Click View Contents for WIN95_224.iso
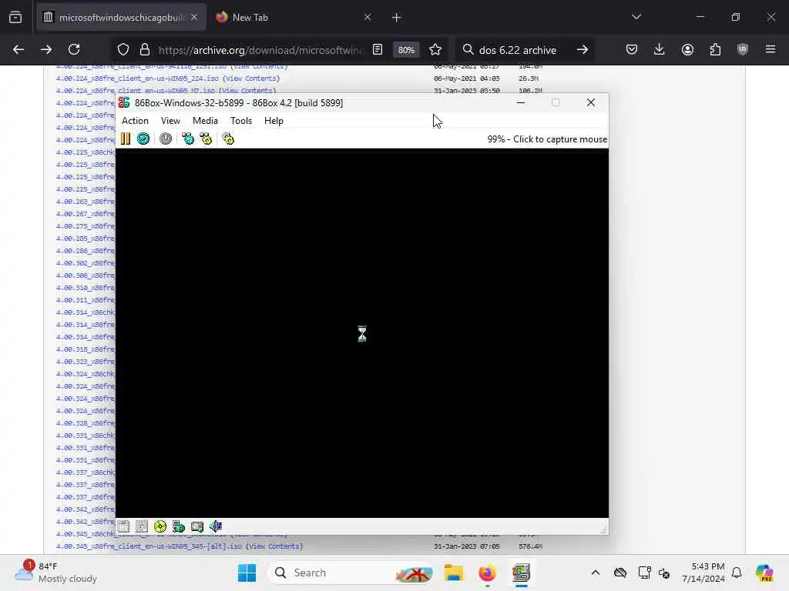Viewport: 789px width, 591px height. [x=251, y=78]
